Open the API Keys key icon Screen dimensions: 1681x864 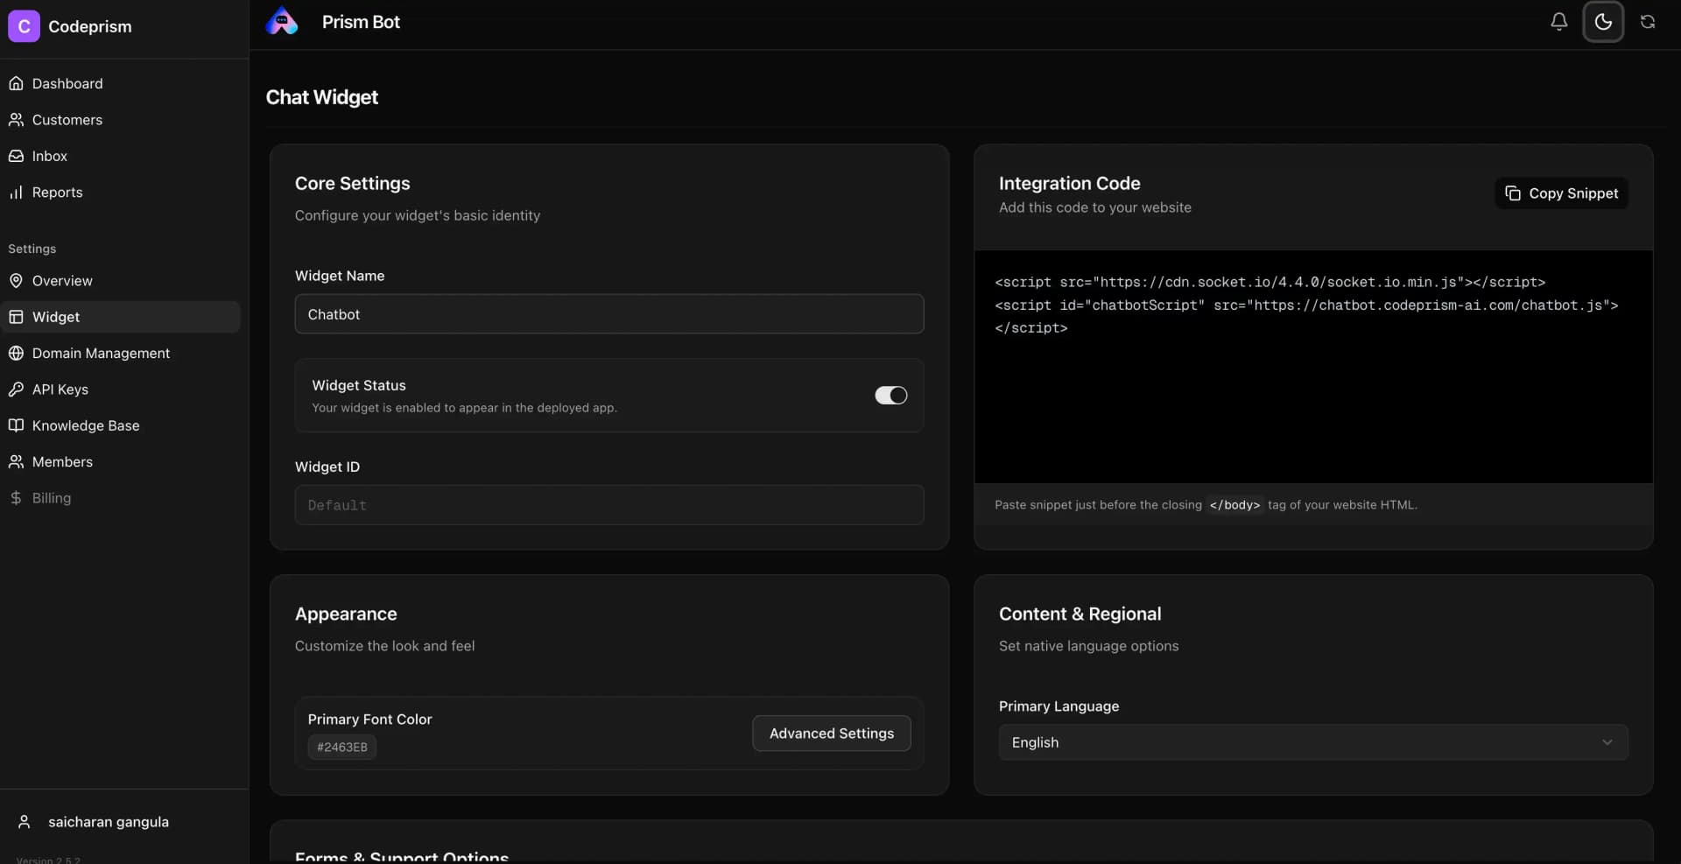coord(18,390)
